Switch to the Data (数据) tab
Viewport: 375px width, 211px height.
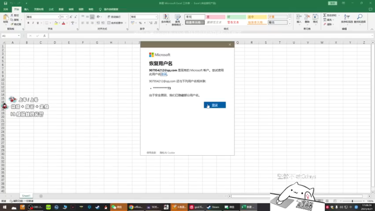coord(61,9)
